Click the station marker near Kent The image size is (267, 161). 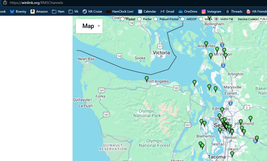click(232, 154)
